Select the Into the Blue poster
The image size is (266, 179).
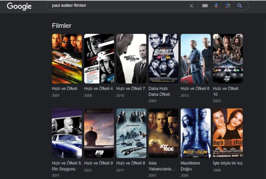[196, 133]
